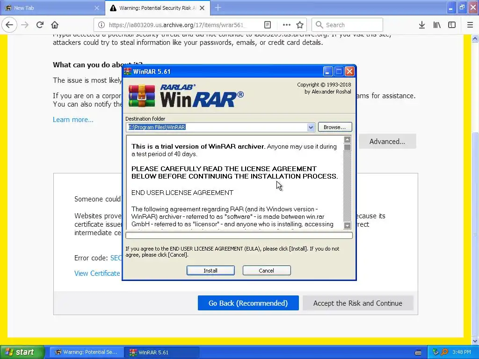Click the WinRAR title bar icon
Screen dimensions: 479x359
[128, 72]
